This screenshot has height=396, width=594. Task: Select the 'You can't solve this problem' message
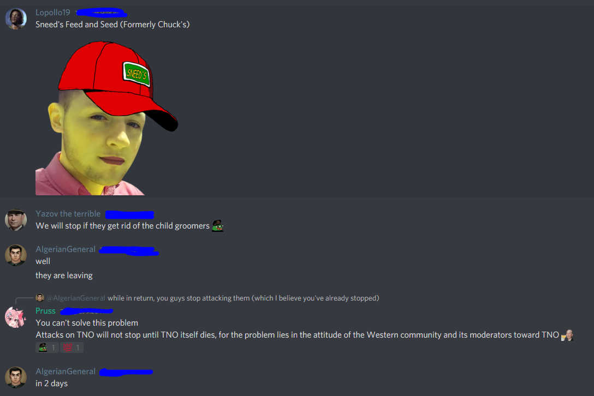[x=87, y=323]
